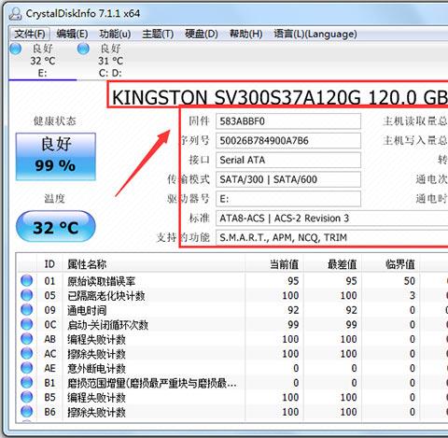Click the CrystalDiskInfo title bar app icon

click(x=15, y=13)
